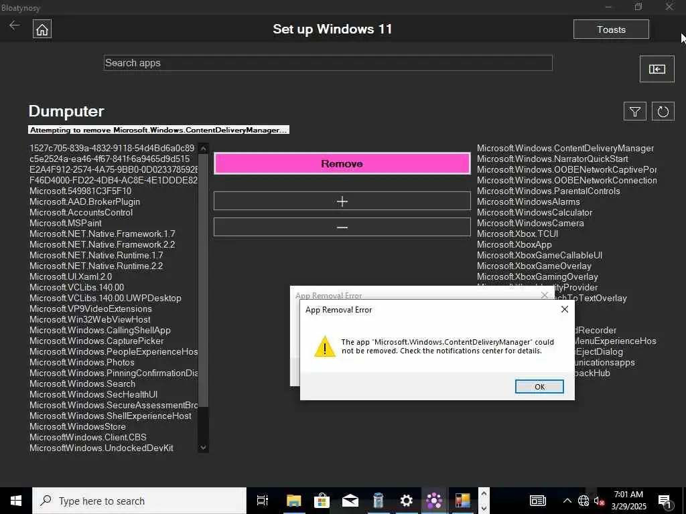This screenshot has height=514, width=686.
Task: Open Task View on taskbar
Action: point(263,501)
